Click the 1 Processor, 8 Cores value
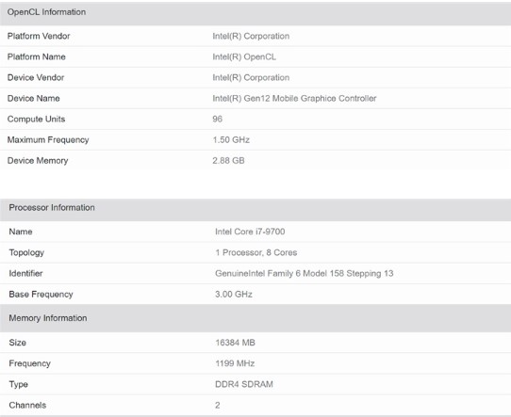The image size is (511, 417). (256, 252)
